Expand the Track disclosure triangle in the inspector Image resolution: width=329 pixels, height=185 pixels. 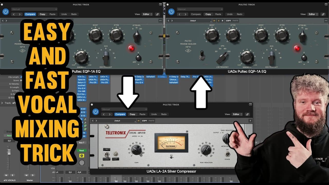pyautogui.click(x=2, y=103)
